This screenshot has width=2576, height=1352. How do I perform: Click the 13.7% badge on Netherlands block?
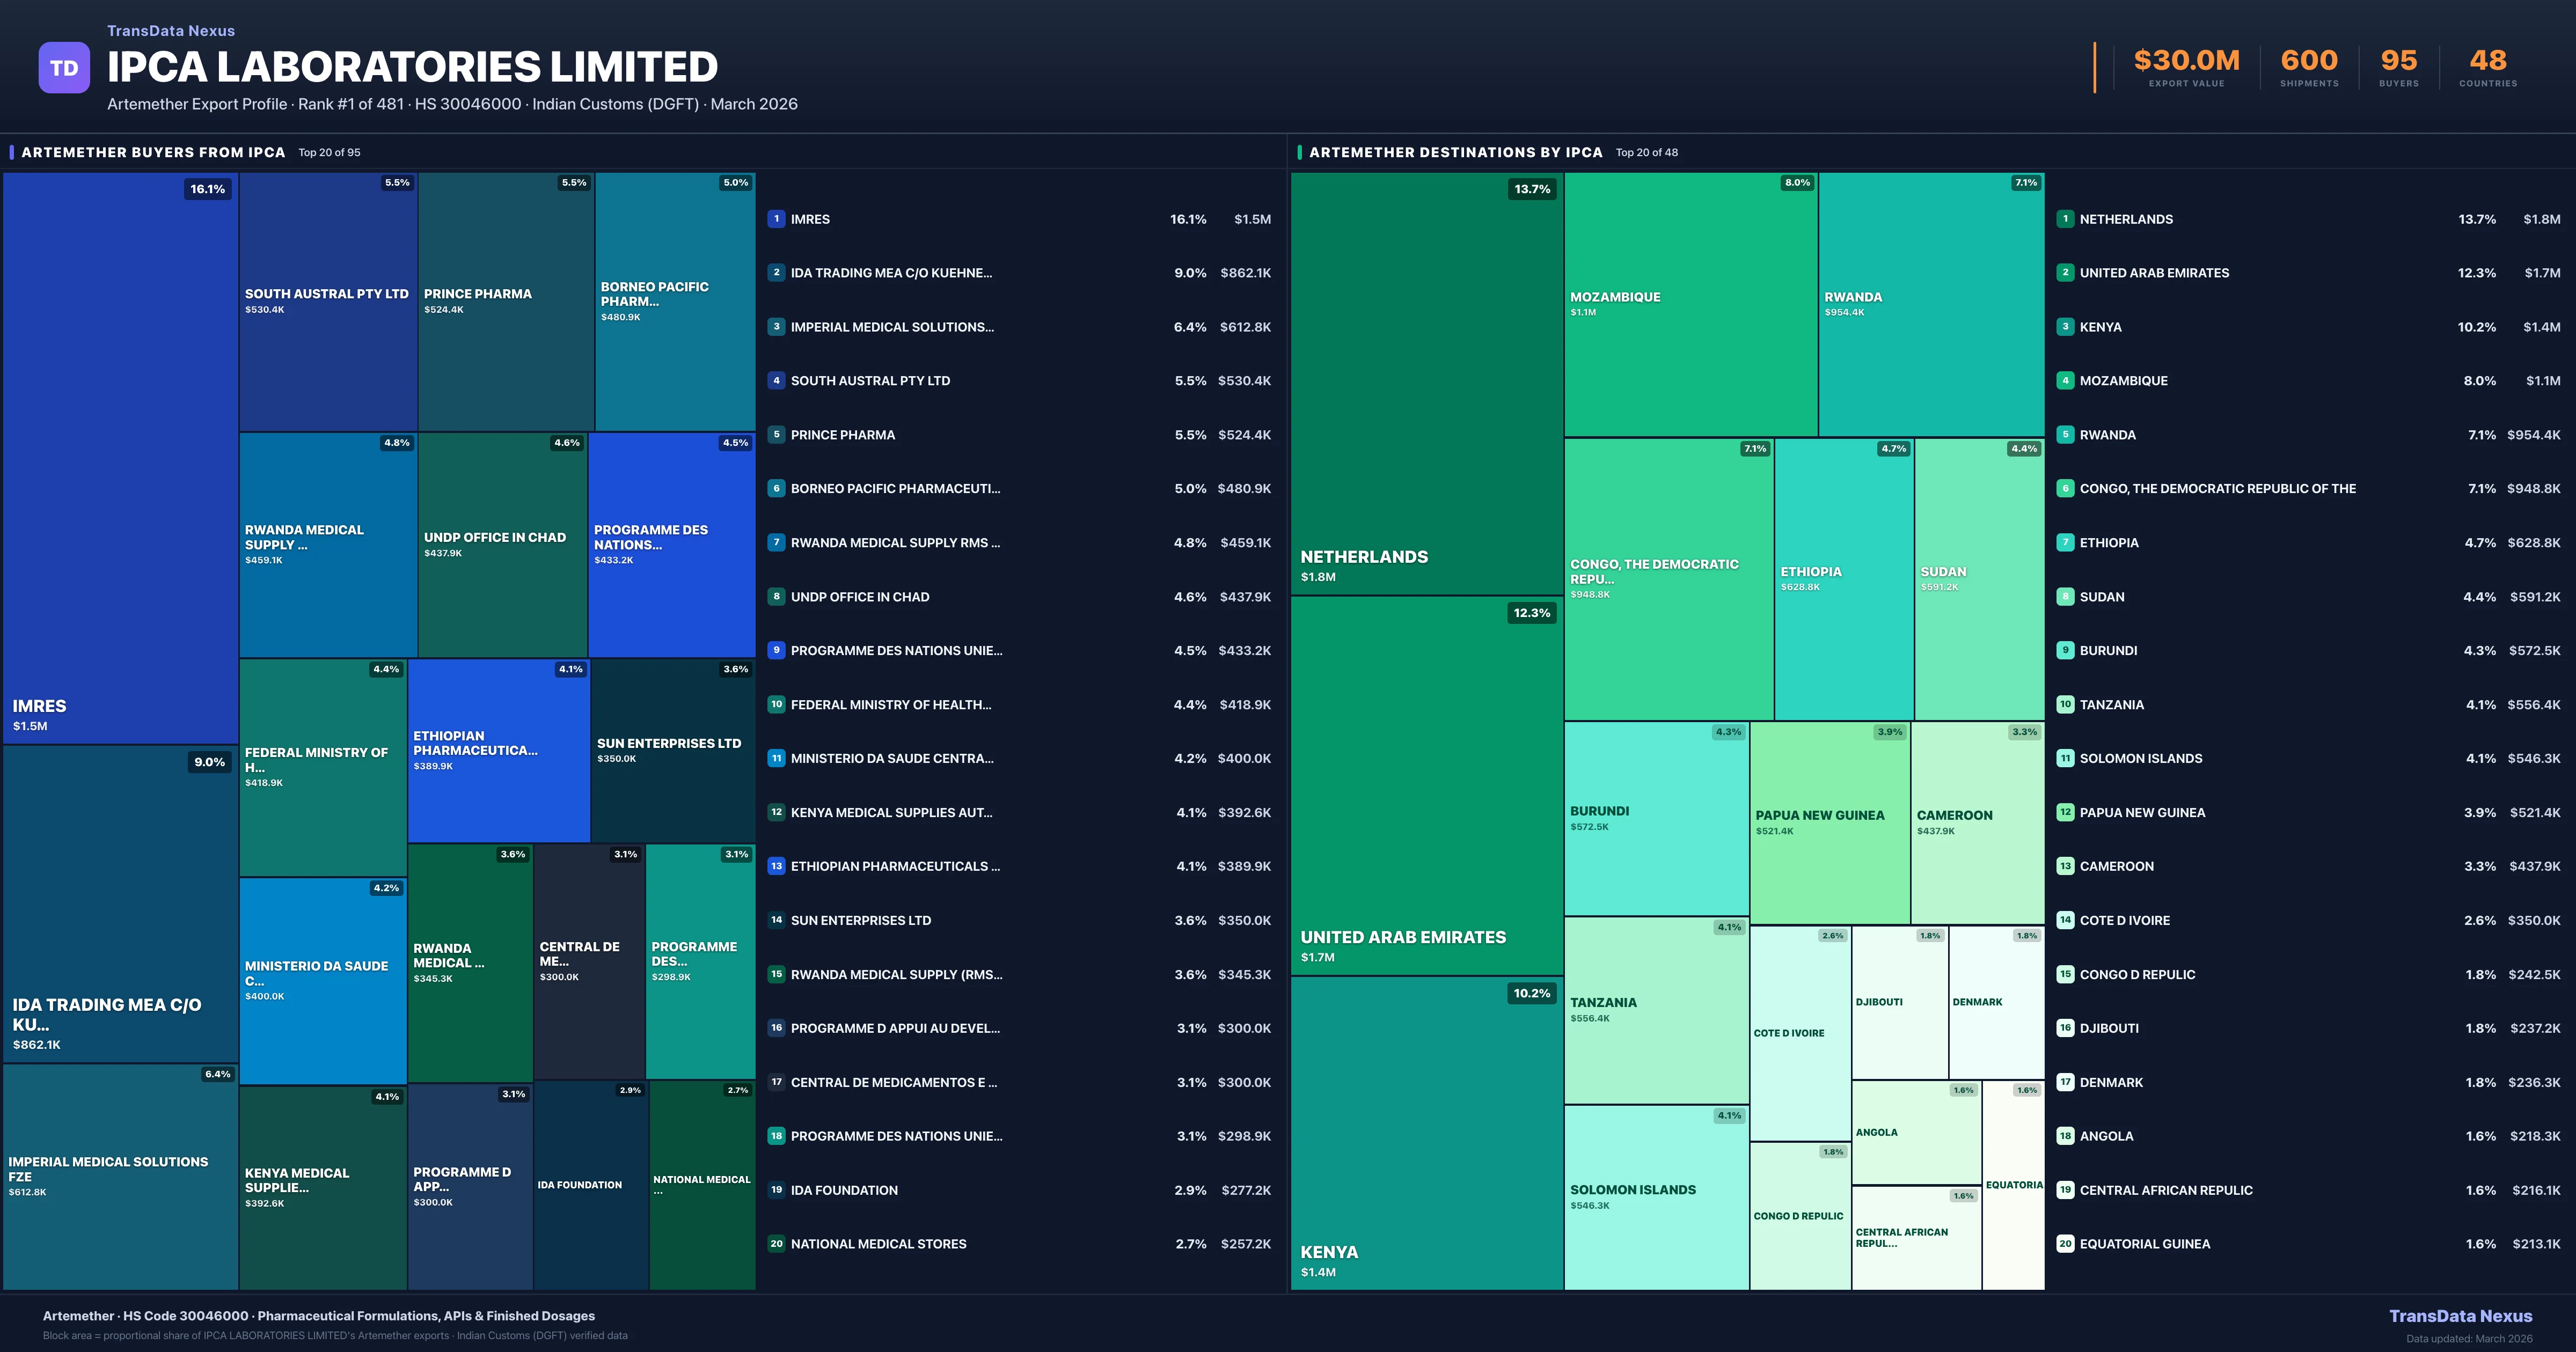click(x=1531, y=189)
